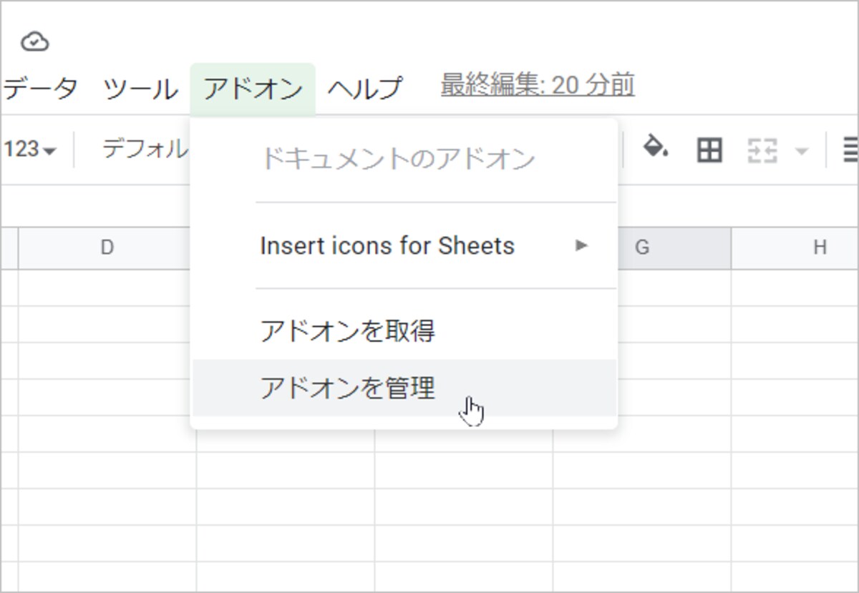Click the merge cells icon
859x593 pixels.
click(762, 151)
